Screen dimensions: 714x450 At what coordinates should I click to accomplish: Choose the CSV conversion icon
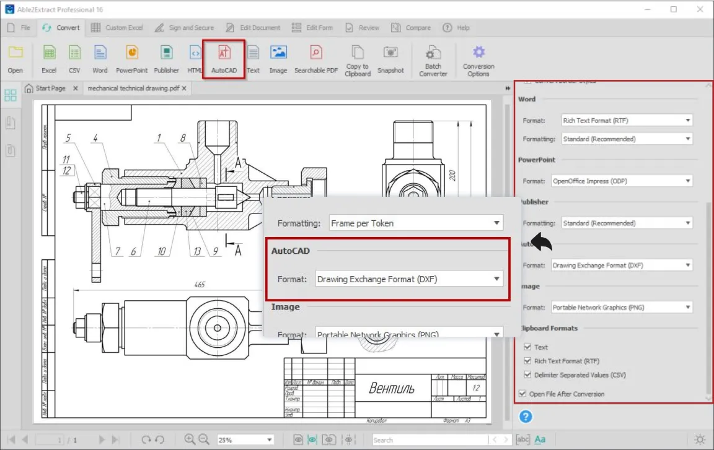pyautogui.click(x=74, y=59)
